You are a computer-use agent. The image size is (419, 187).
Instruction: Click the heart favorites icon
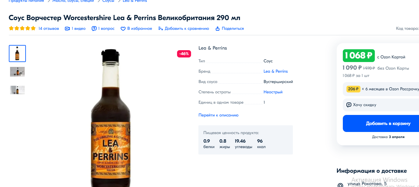click(123, 29)
